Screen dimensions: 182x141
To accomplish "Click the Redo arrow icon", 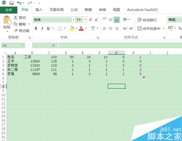I will [30, 3].
